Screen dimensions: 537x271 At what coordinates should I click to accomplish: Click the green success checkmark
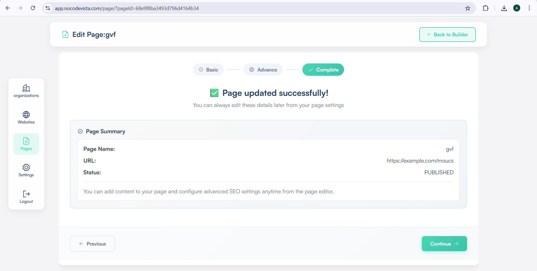[214, 93]
